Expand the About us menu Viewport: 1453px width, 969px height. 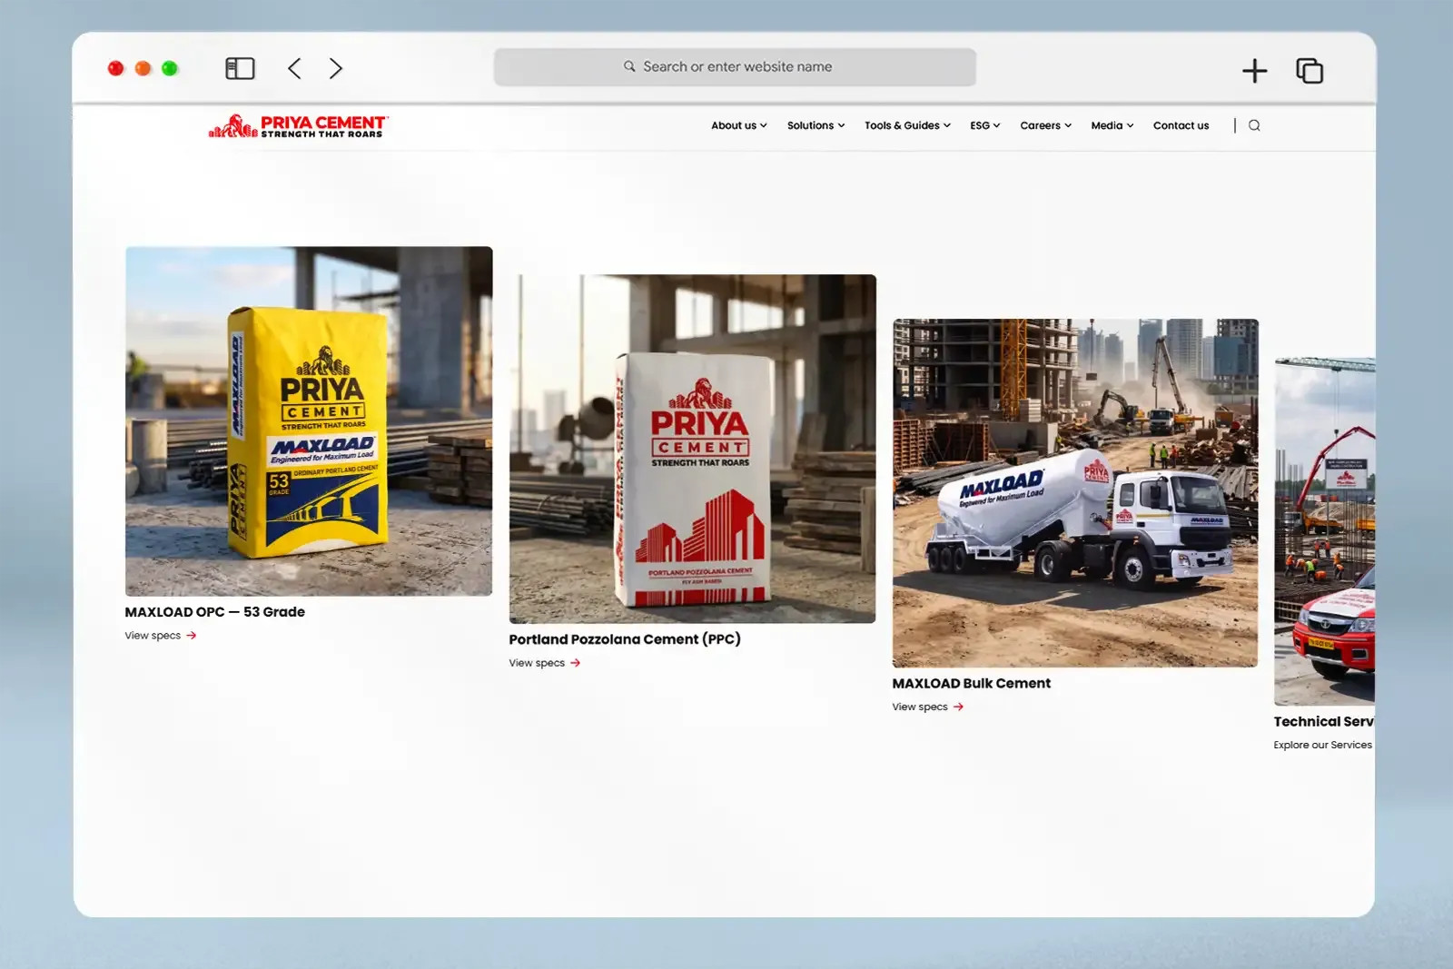(739, 125)
